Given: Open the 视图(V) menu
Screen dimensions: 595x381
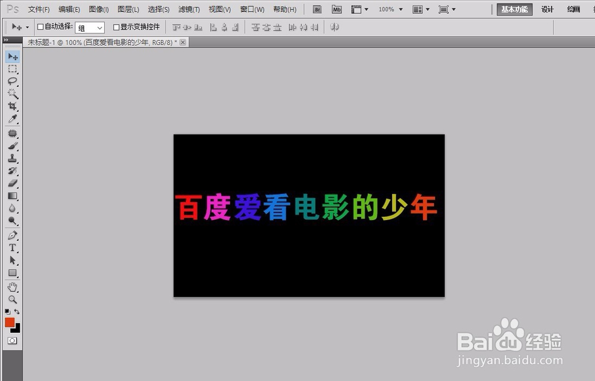Looking at the screenshot, I should 220,10.
